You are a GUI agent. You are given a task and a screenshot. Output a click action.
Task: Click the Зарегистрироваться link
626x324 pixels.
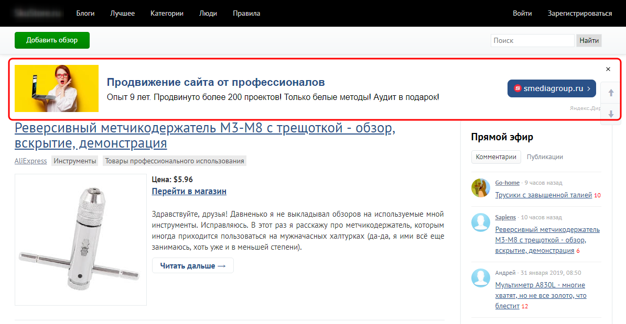coord(580,14)
